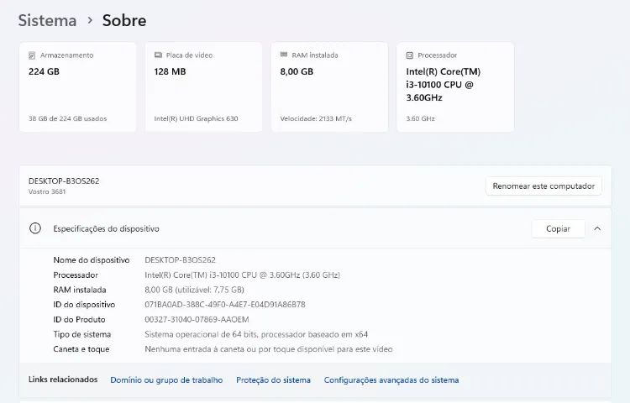
Task: Open Proteção do sistema link
Action: tap(273, 380)
